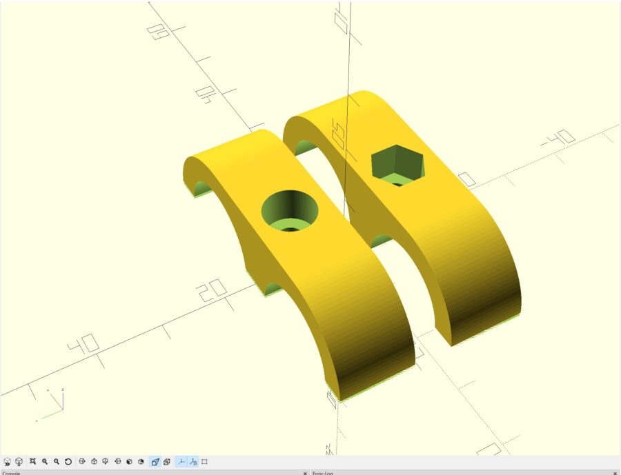Enable Perspective projection
This screenshot has height=475, width=621.
155,462
